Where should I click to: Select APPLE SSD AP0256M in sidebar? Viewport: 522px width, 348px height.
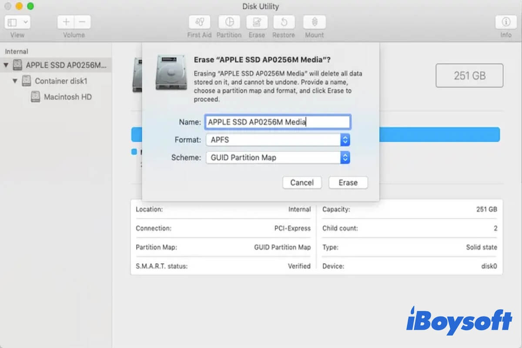[x=65, y=65]
